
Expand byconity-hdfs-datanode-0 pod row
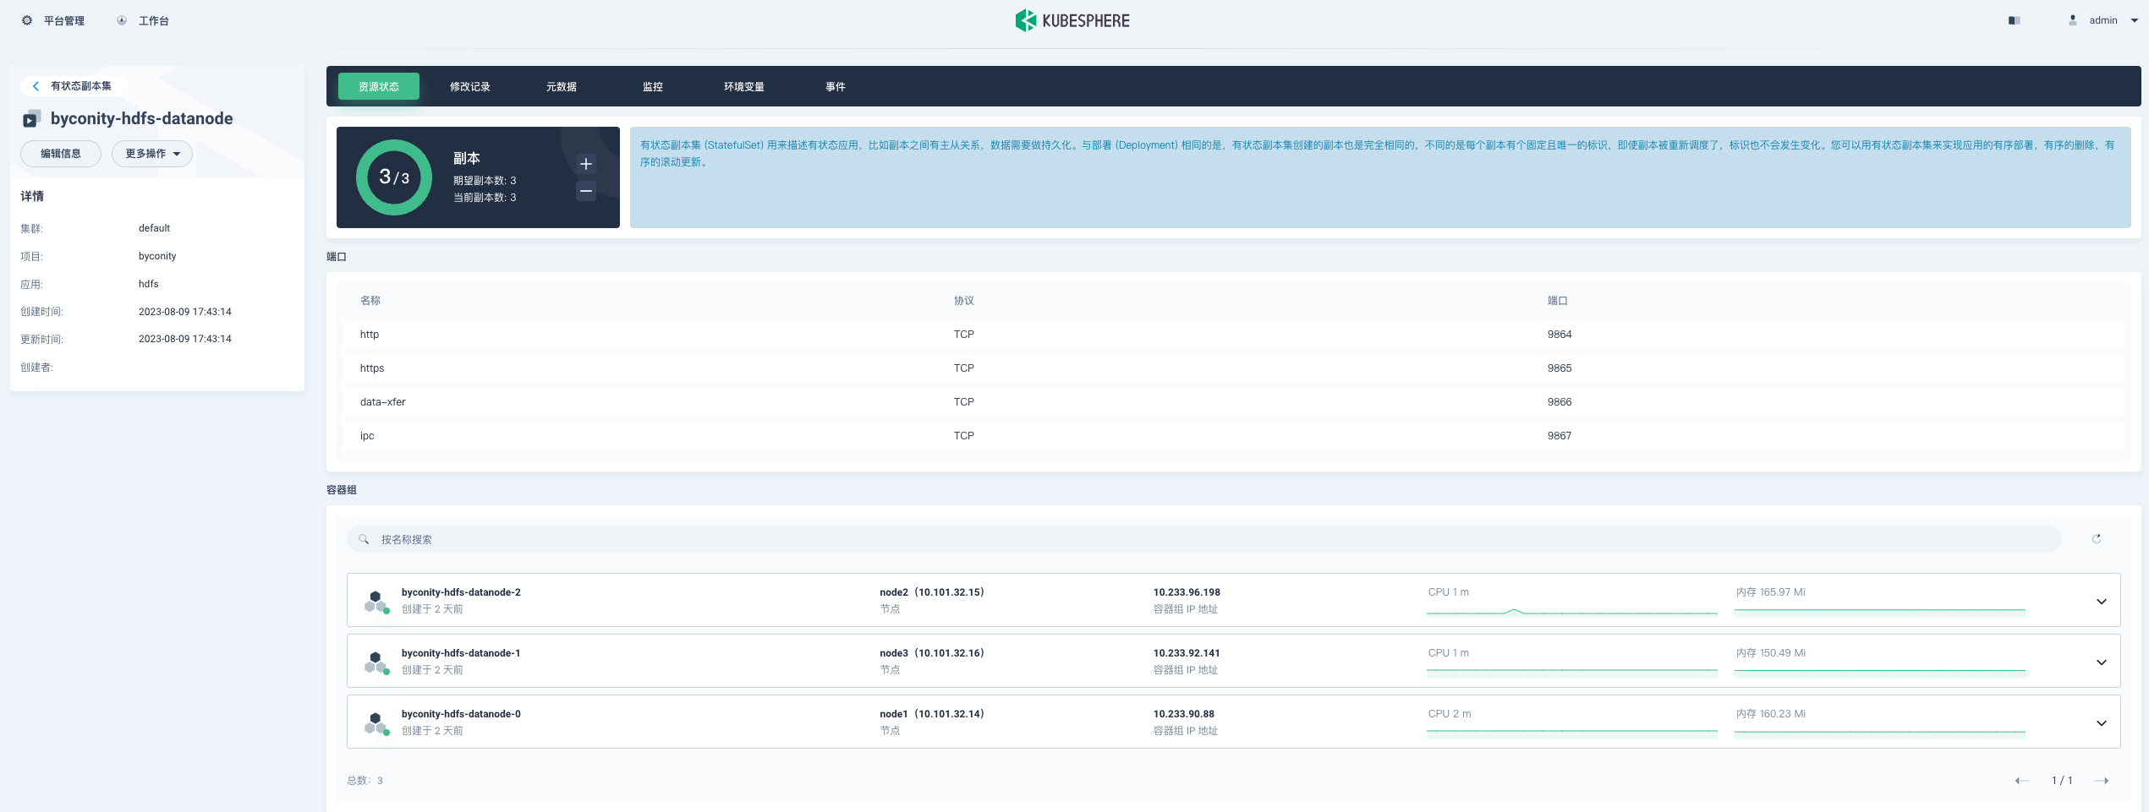point(2101,723)
